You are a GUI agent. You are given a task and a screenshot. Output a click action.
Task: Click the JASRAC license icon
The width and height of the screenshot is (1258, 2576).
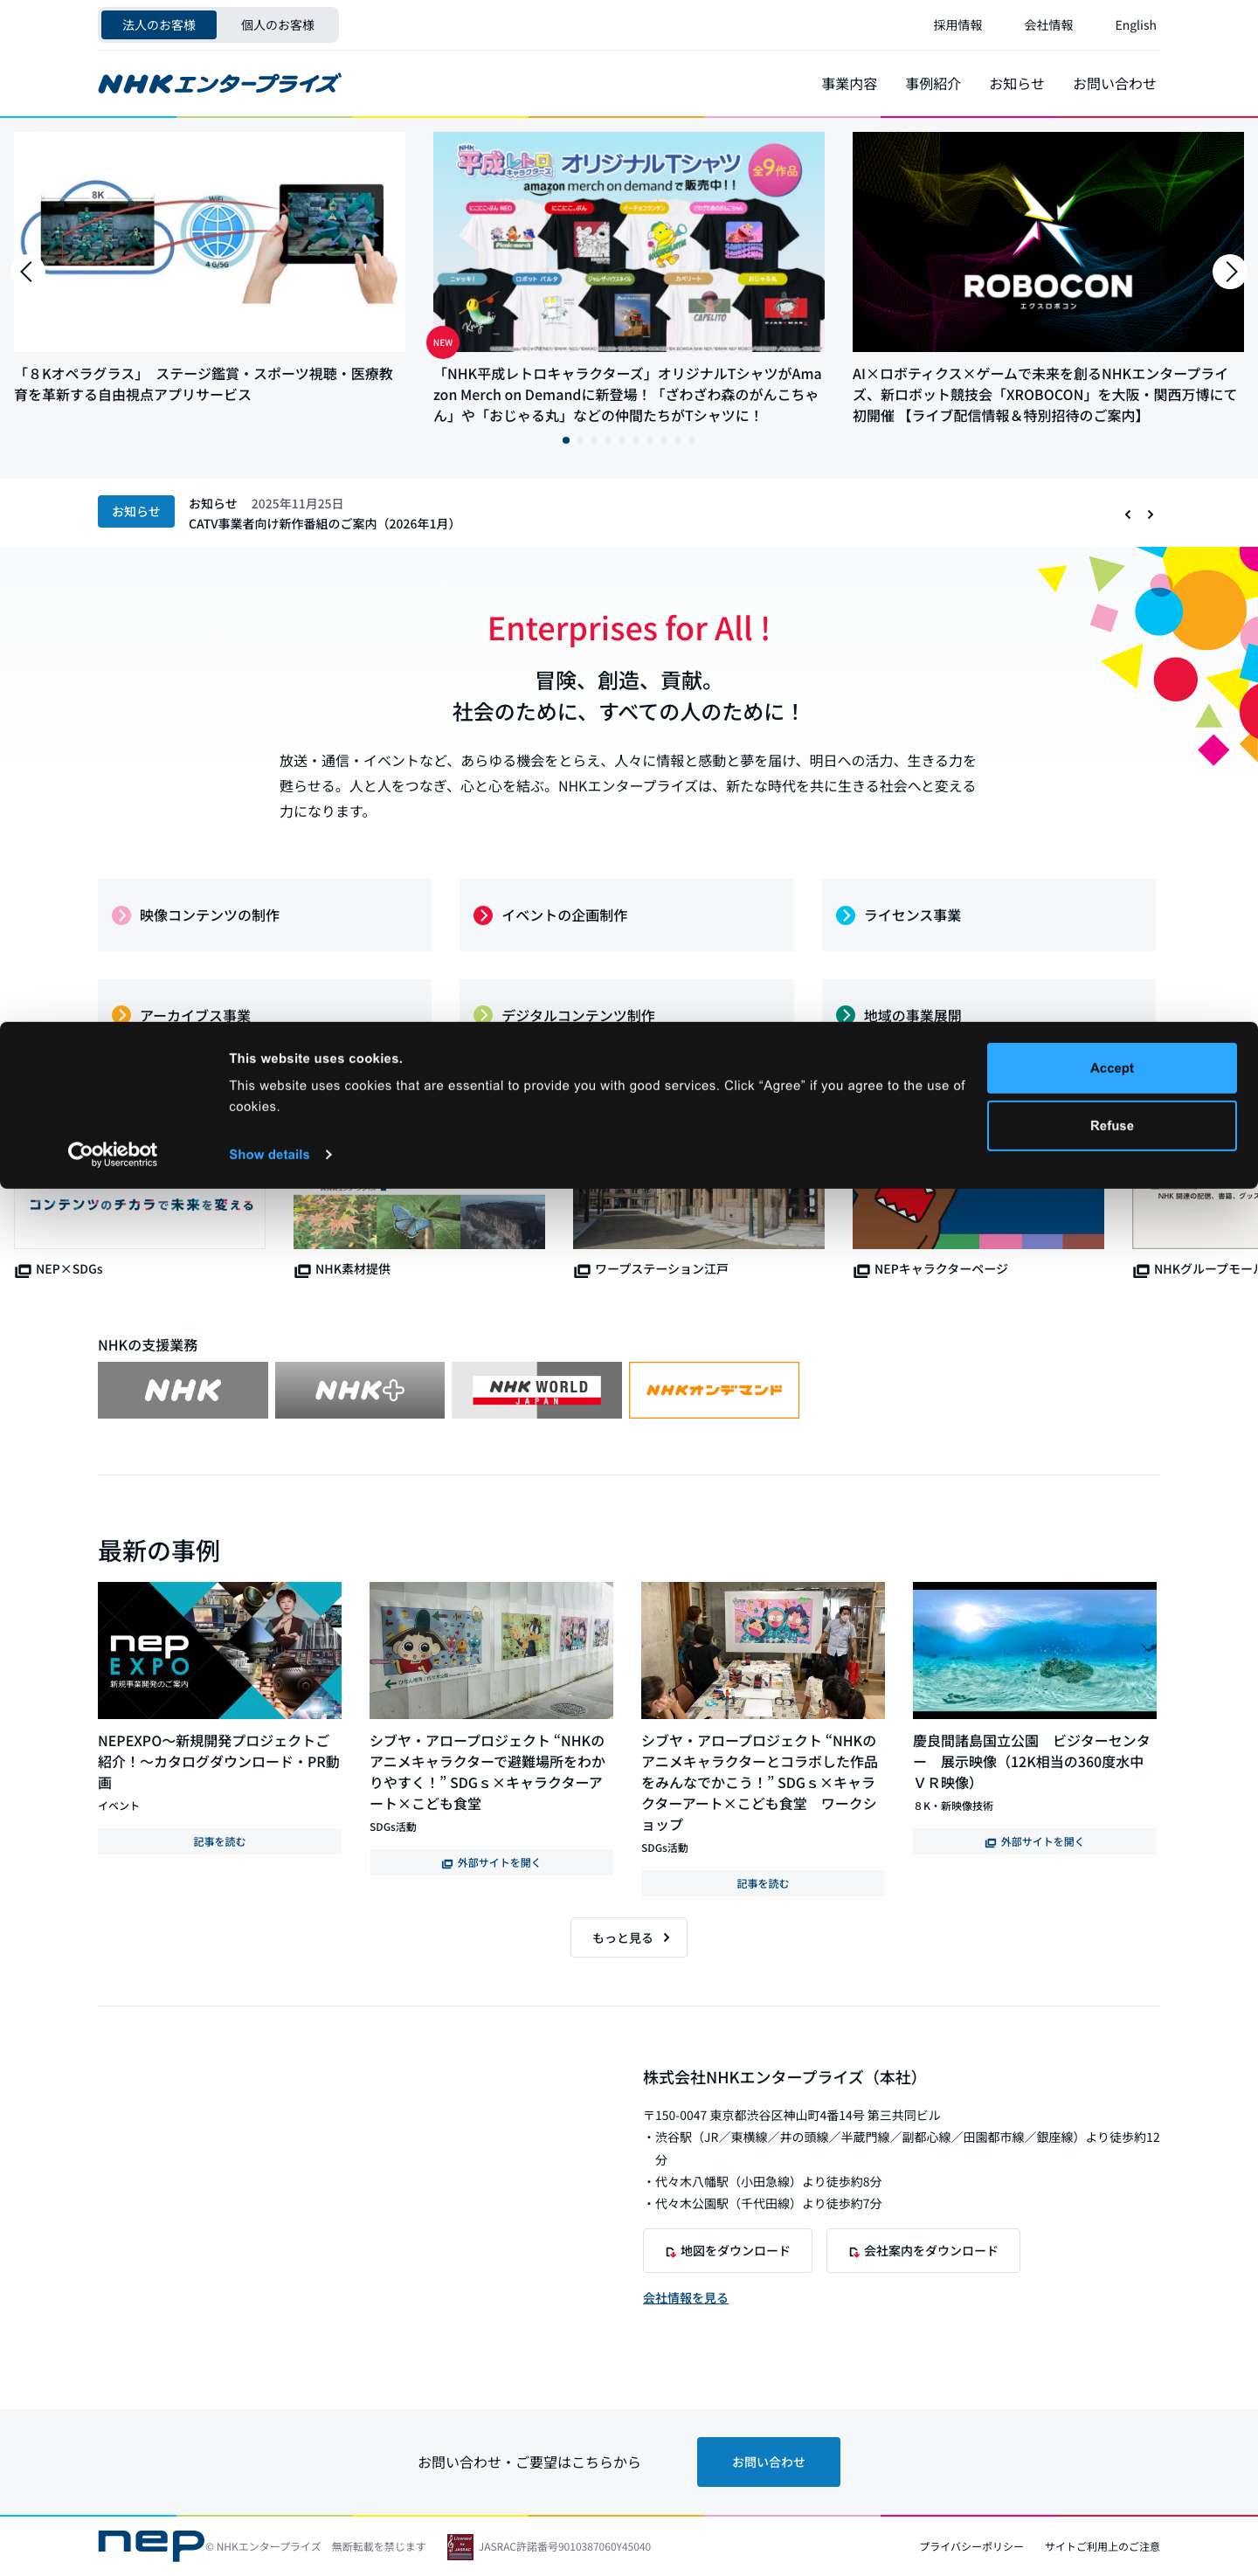coord(460,2547)
